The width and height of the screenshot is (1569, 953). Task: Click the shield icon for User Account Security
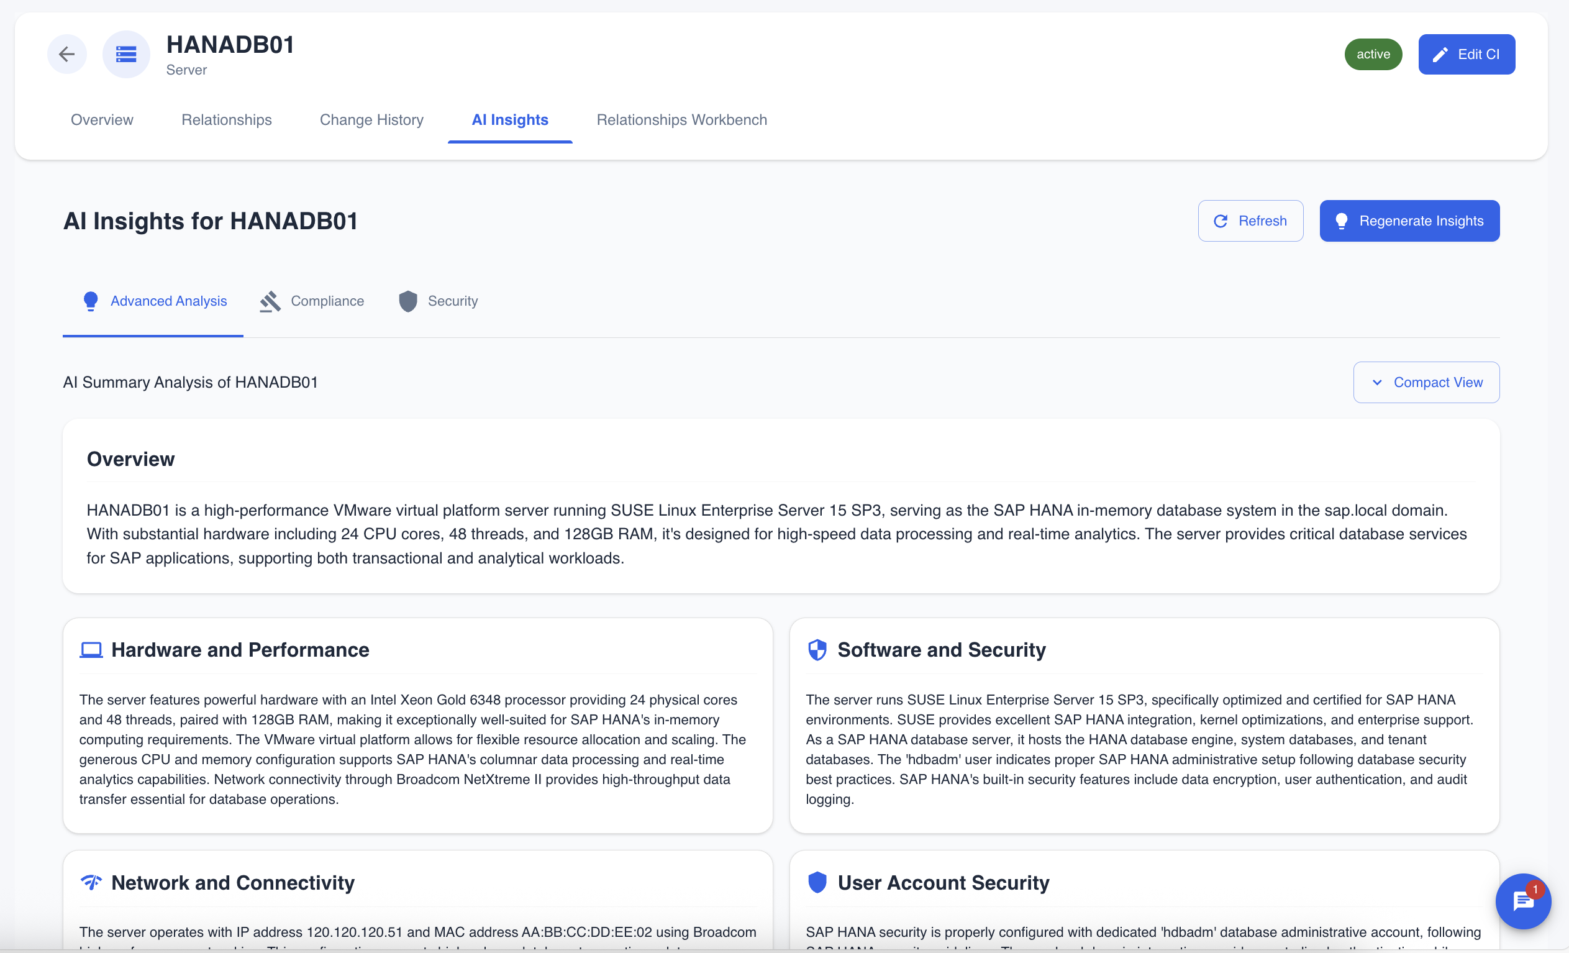(x=817, y=883)
